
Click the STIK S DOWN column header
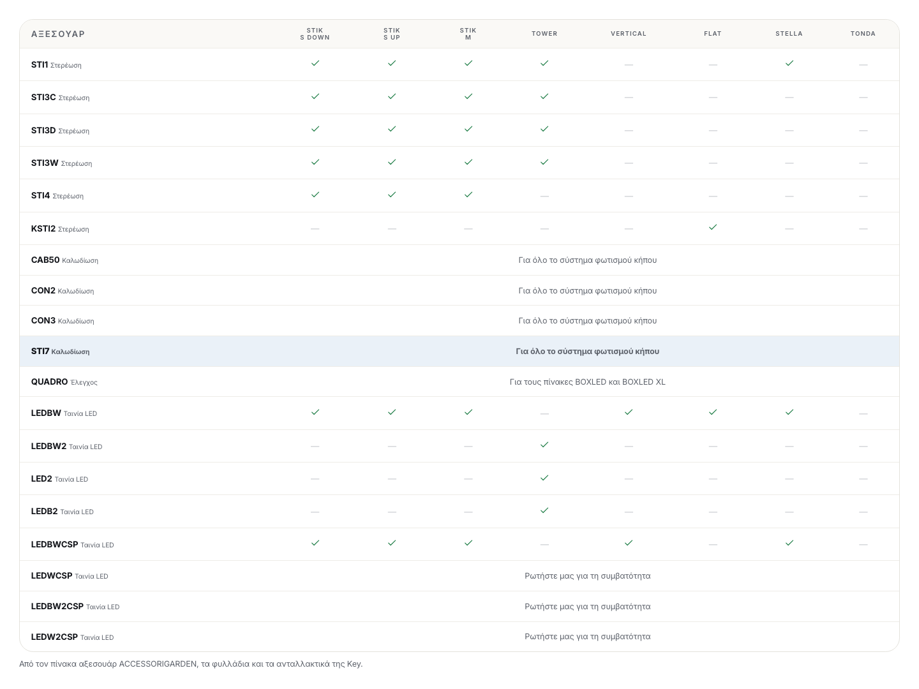[x=315, y=34]
